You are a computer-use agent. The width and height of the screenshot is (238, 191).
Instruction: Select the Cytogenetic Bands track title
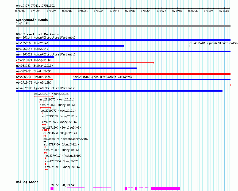[32, 20]
